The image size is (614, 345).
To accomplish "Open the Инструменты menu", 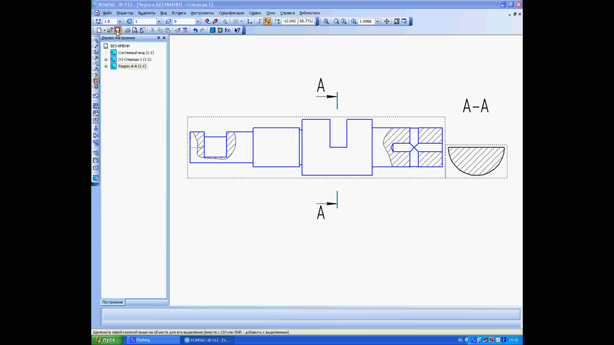I will (x=202, y=13).
